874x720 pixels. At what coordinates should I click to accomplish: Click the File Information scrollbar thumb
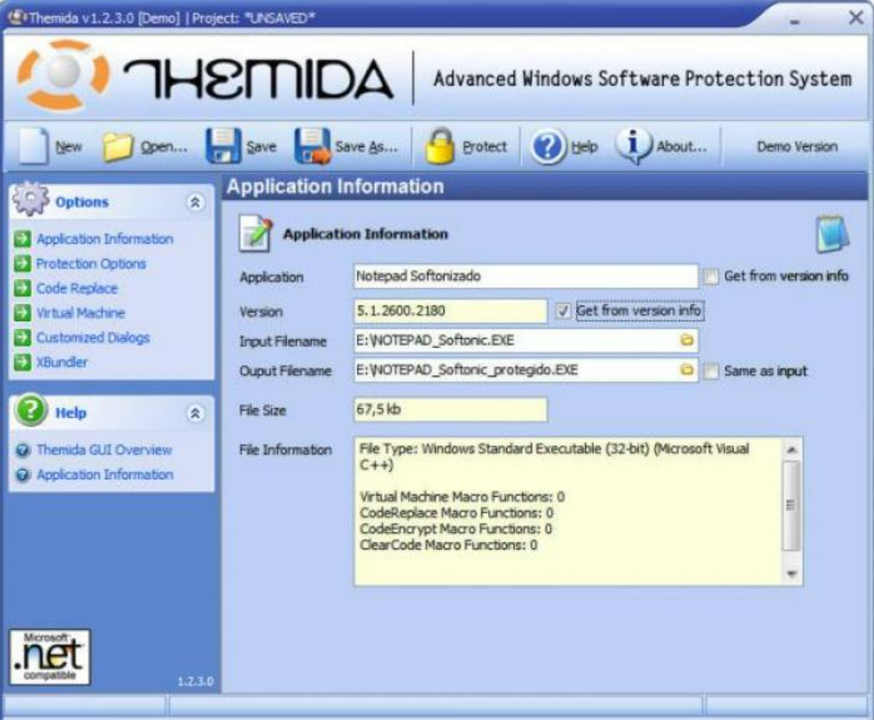[x=792, y=506]
